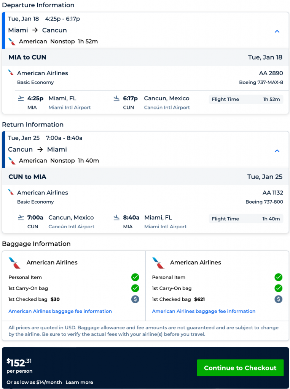The height and width of the screenshot is (389, 290).
Task: Click the $621 checked bag dollar icon
Action: point(279,299)
